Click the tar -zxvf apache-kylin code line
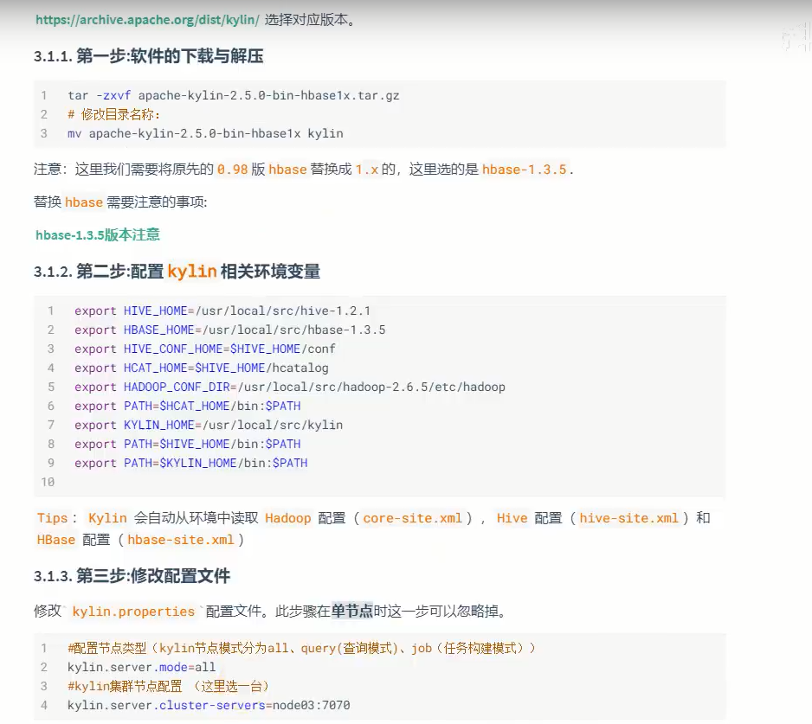The height and width of the screenshot is (724, 812). (234, 96)
